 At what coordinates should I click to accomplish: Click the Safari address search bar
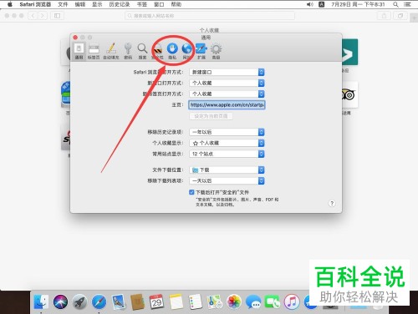click(210, 16)
